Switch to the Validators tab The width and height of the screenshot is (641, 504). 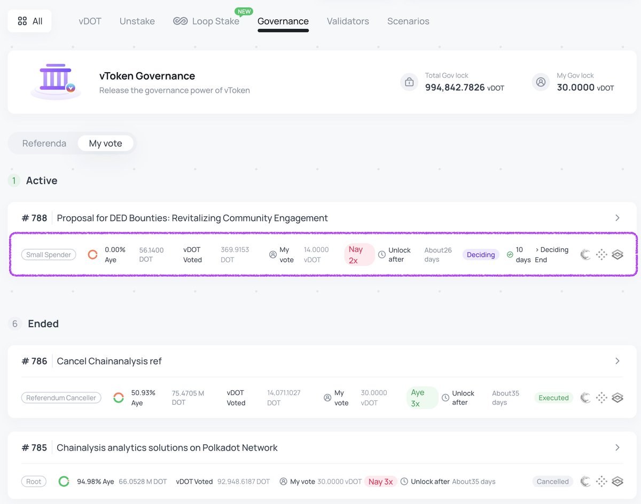click(348, 21)
